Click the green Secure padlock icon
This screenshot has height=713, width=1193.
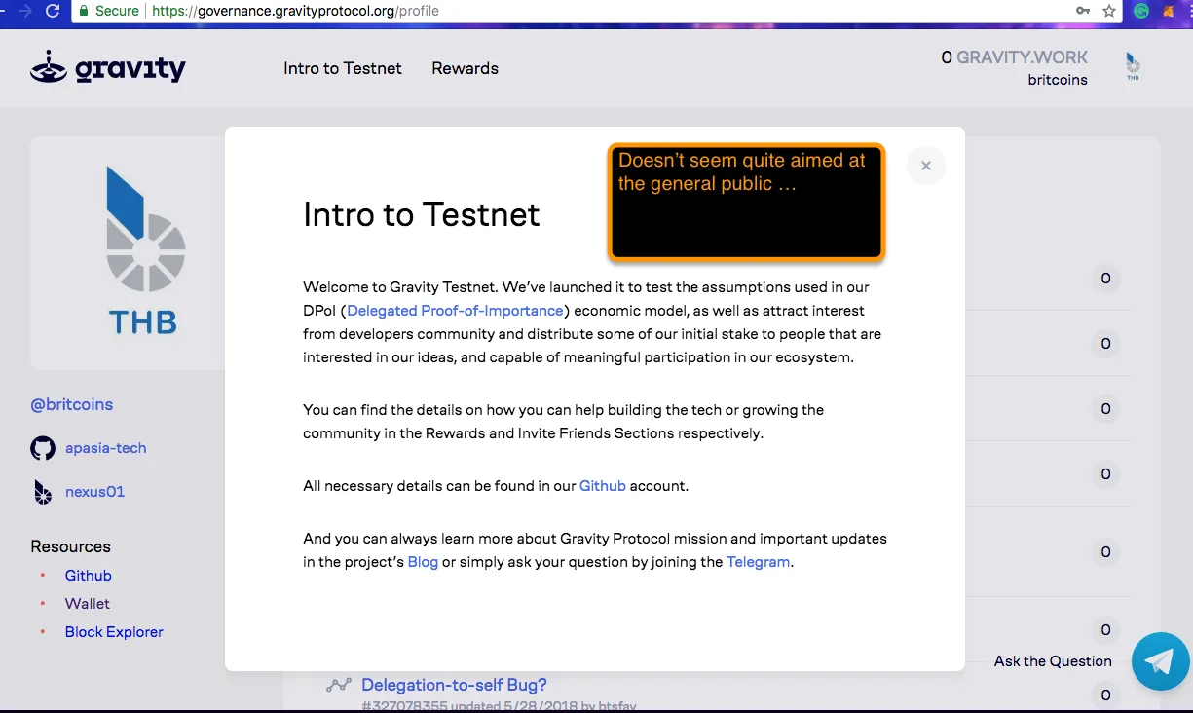(84, 11)
